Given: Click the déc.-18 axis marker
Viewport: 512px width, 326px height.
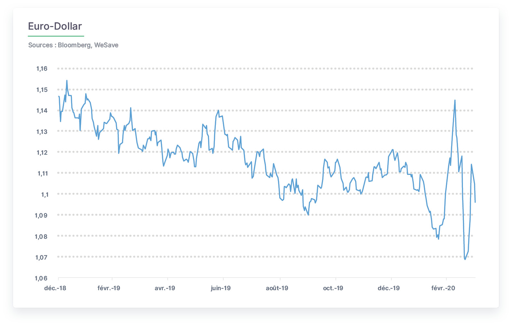Looking at the screenshot, I should pos(55,288).
